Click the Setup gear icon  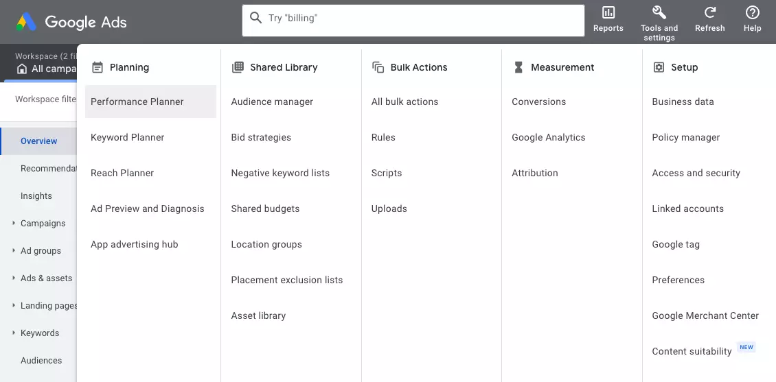tap(659, 67)
